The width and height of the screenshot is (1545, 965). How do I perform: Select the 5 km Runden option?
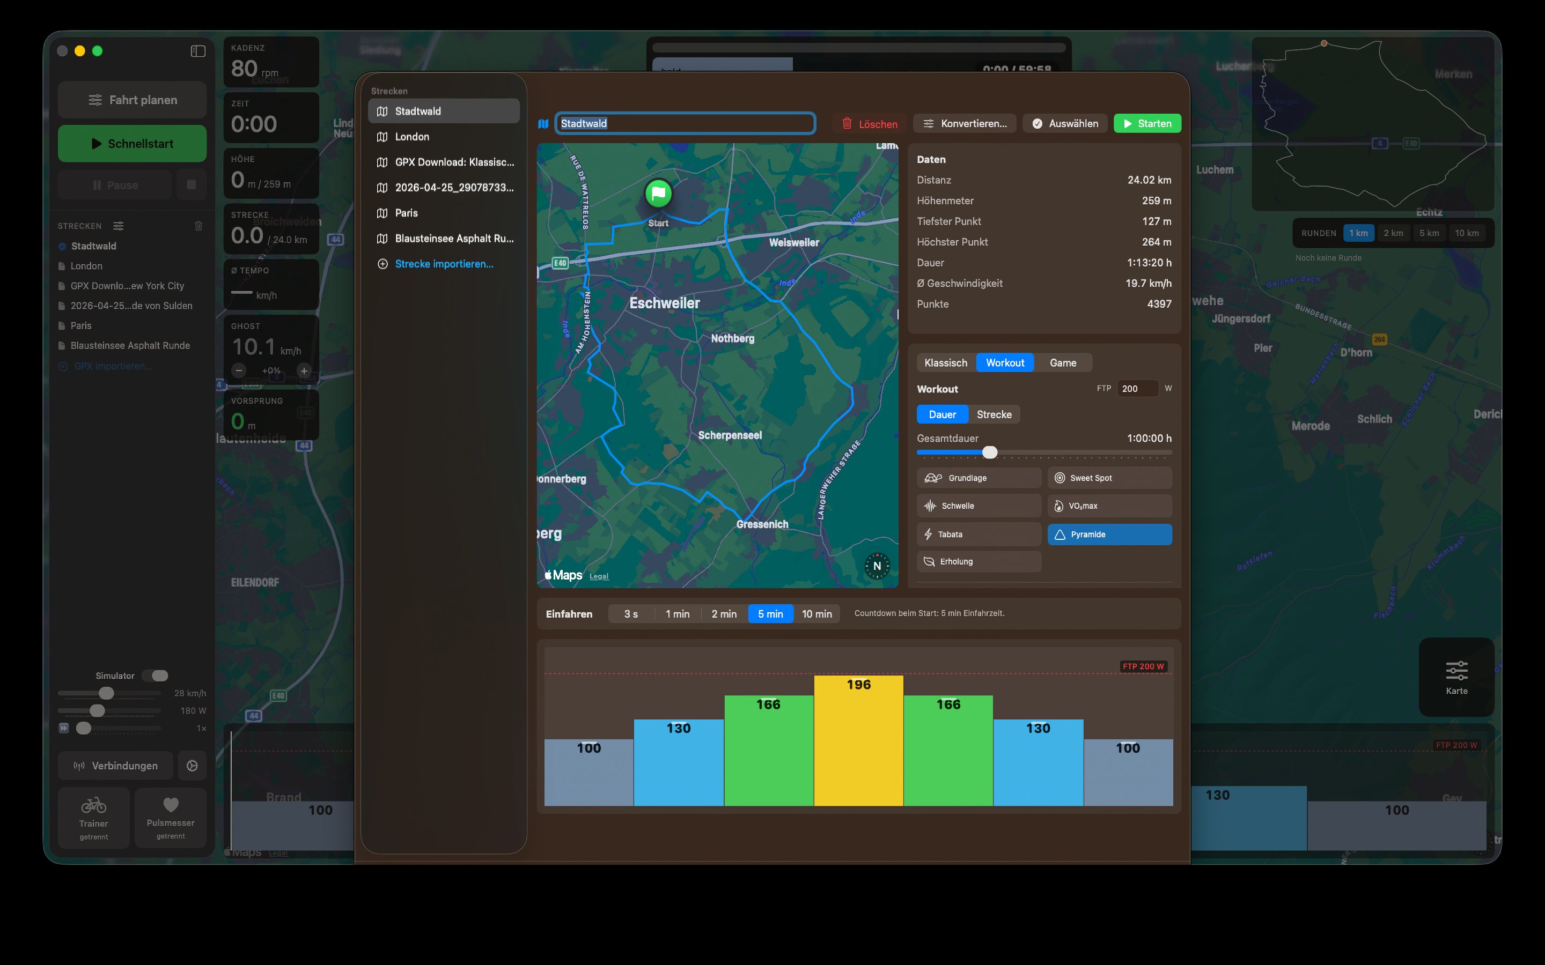pos(1430,233)
